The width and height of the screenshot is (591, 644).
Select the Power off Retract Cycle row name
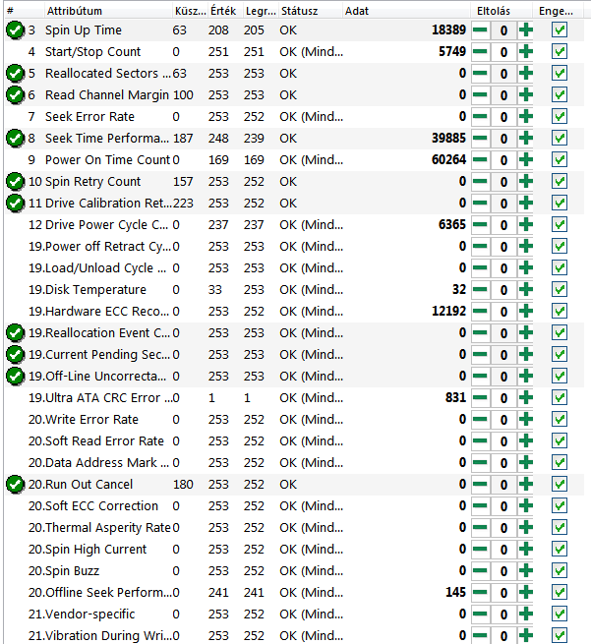(x=108, y=247)
